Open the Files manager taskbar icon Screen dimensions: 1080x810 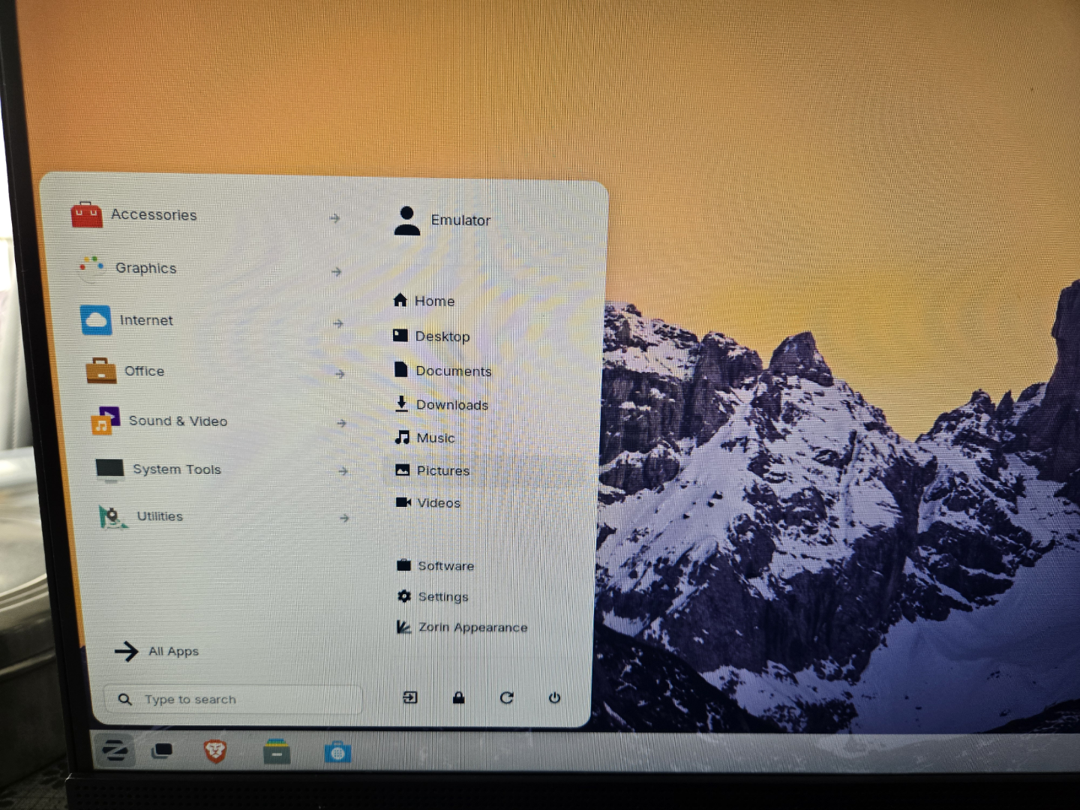pos(277,751)
